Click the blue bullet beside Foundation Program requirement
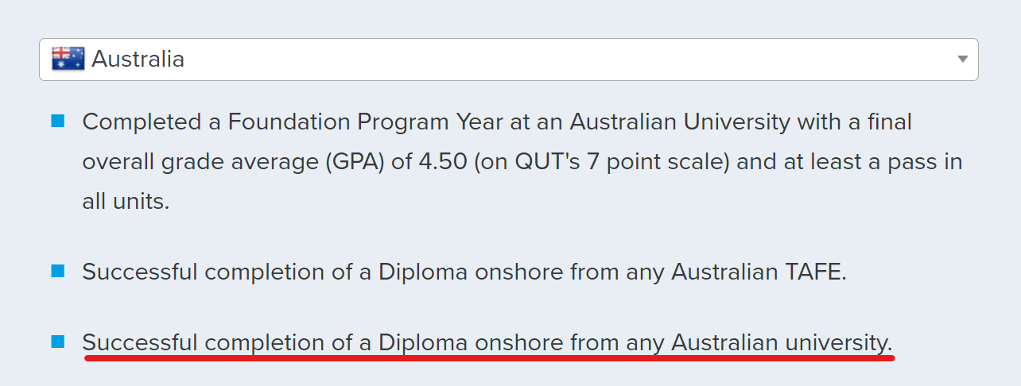 pyautogui.click(x=57, y=122)
